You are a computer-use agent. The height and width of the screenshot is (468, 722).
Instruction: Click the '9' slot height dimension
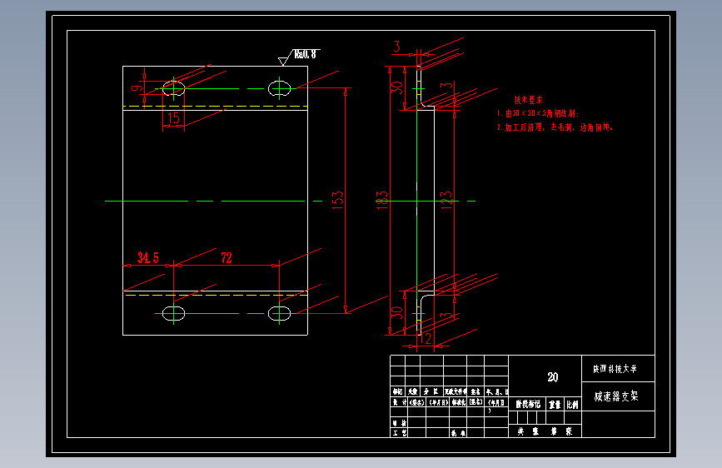(x=137, y=87)
